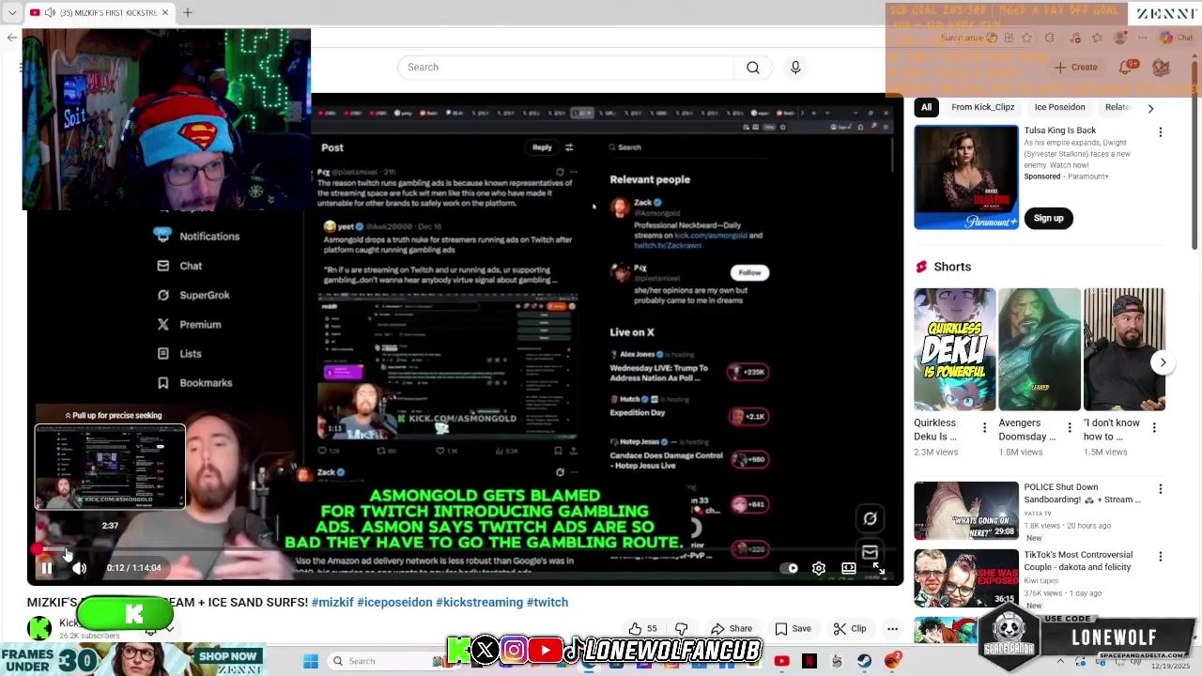This screenshot has width=1202, height=676.
Task: Open options for "I don't know how to" short
Action: 1154,428
